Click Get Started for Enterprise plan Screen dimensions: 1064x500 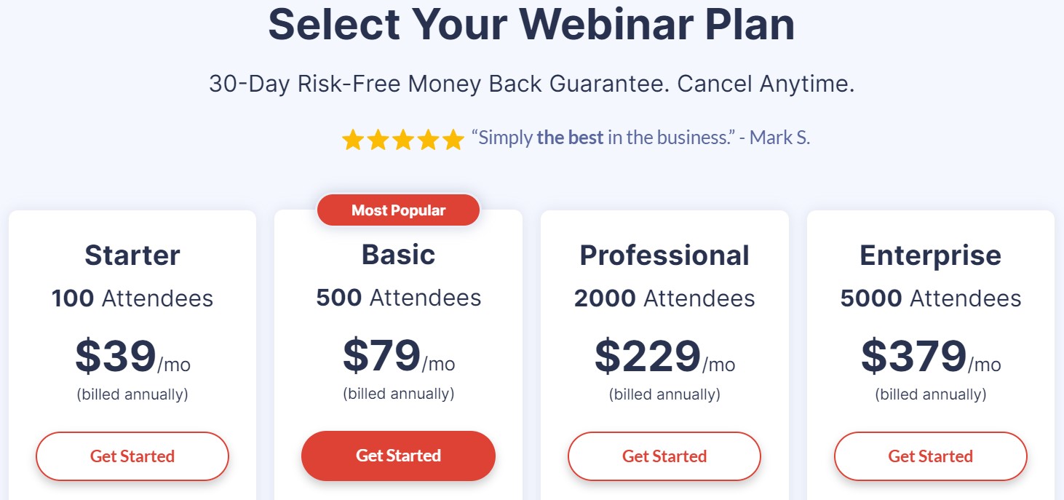click(931, 456)
